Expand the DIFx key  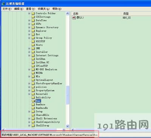pos(29,24)
